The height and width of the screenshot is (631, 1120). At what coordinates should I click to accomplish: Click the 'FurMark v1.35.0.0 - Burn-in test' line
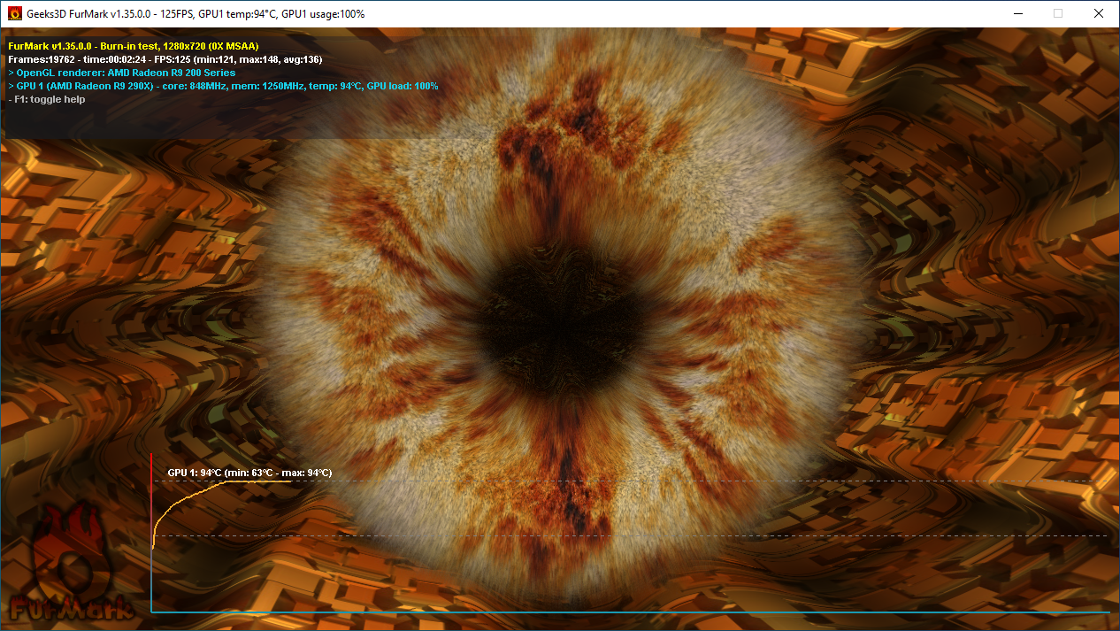pos(133,45)
